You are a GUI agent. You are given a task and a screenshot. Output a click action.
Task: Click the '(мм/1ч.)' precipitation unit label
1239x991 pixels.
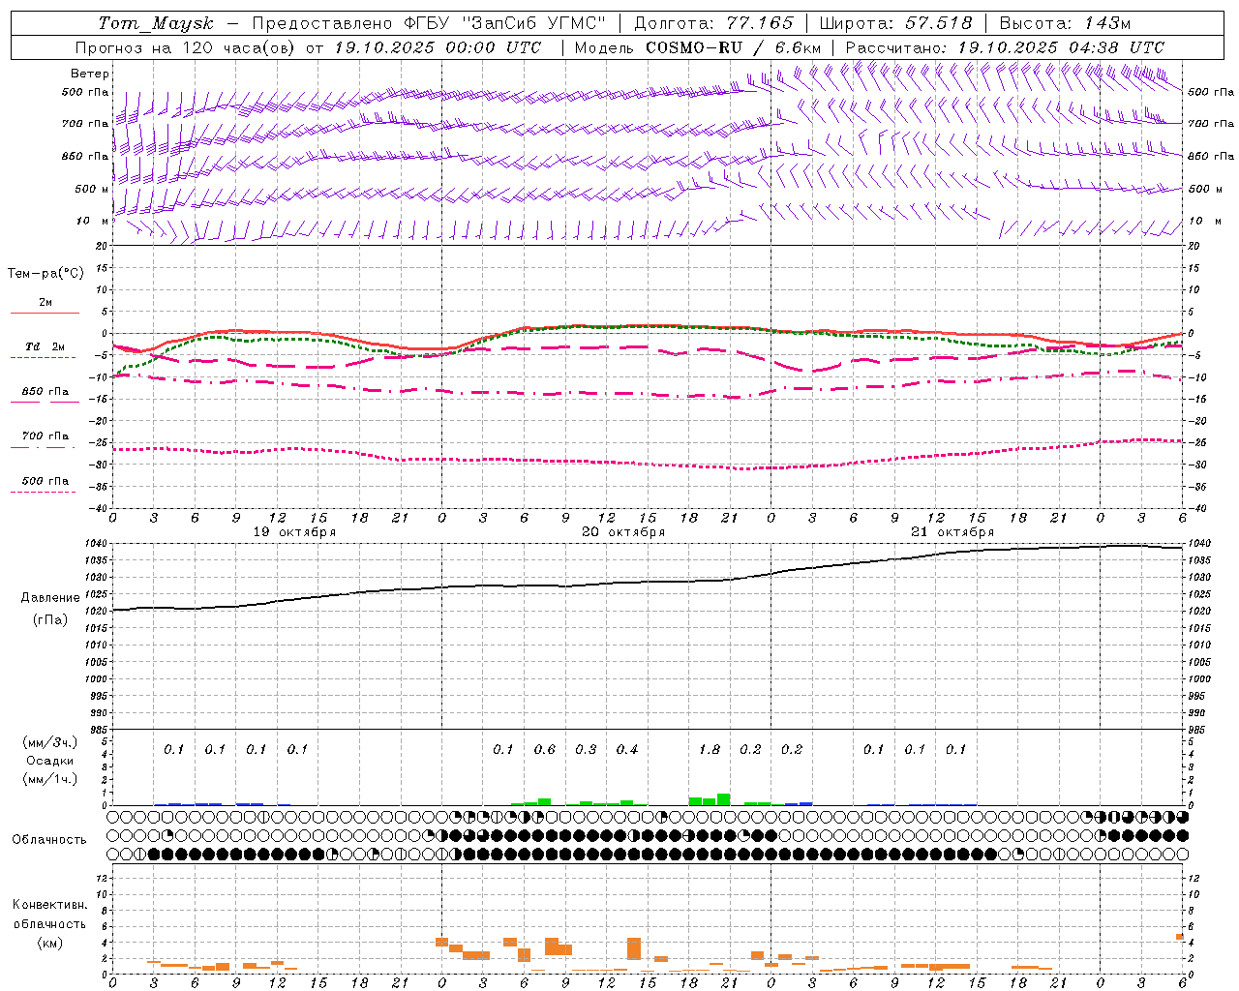[49, 779]
